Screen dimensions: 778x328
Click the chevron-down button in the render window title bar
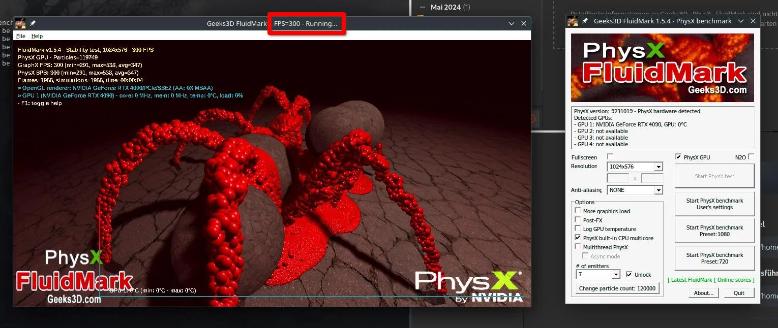click(512, 23)
